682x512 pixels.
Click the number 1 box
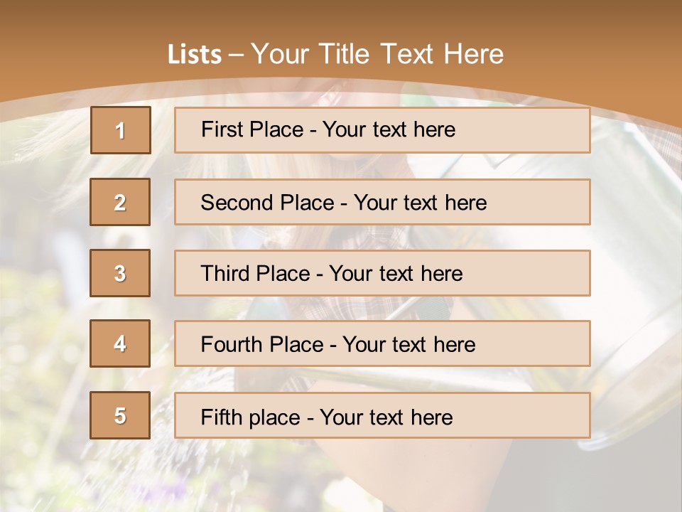(x=120, y=130)
